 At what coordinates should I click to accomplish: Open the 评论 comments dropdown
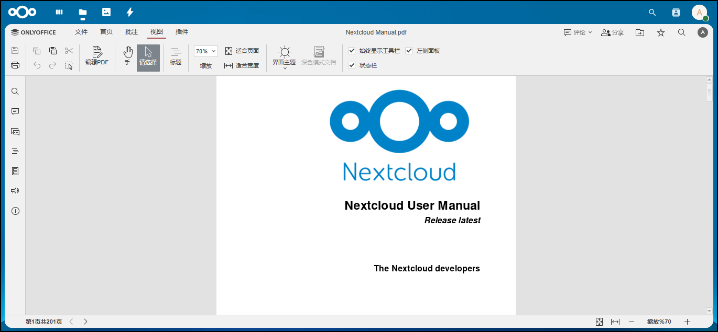coord(578,32)
